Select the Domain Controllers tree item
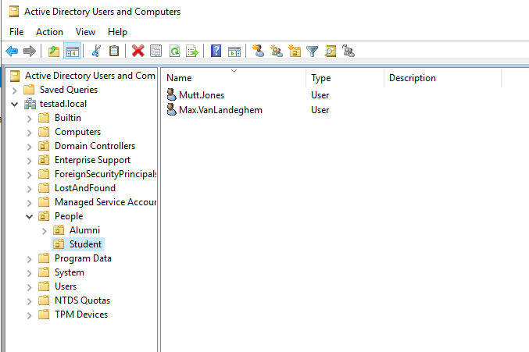The height and width of the screenshot is (352, 529). pos(95,146)
